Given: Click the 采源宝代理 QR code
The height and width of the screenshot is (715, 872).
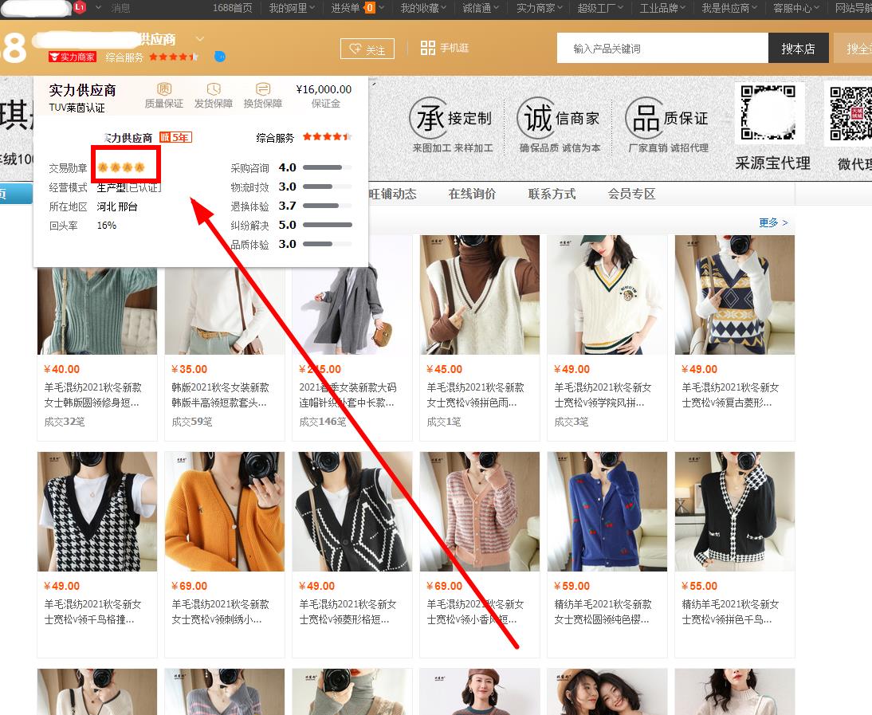Looking at the screenshot, I should [772, 114].
